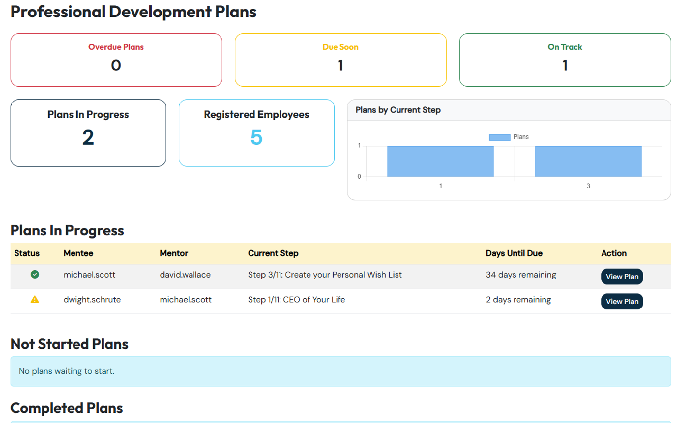
Task: Click green check status icon for michael.scott
Action: tap(35, 274)
